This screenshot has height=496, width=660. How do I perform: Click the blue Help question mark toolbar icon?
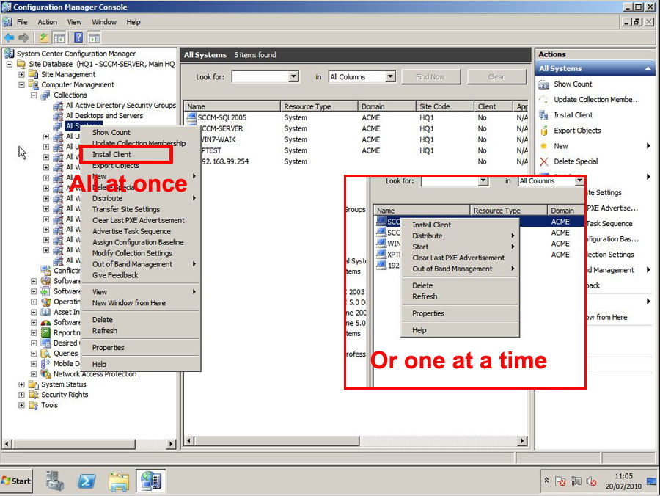(x=78, y=37)
